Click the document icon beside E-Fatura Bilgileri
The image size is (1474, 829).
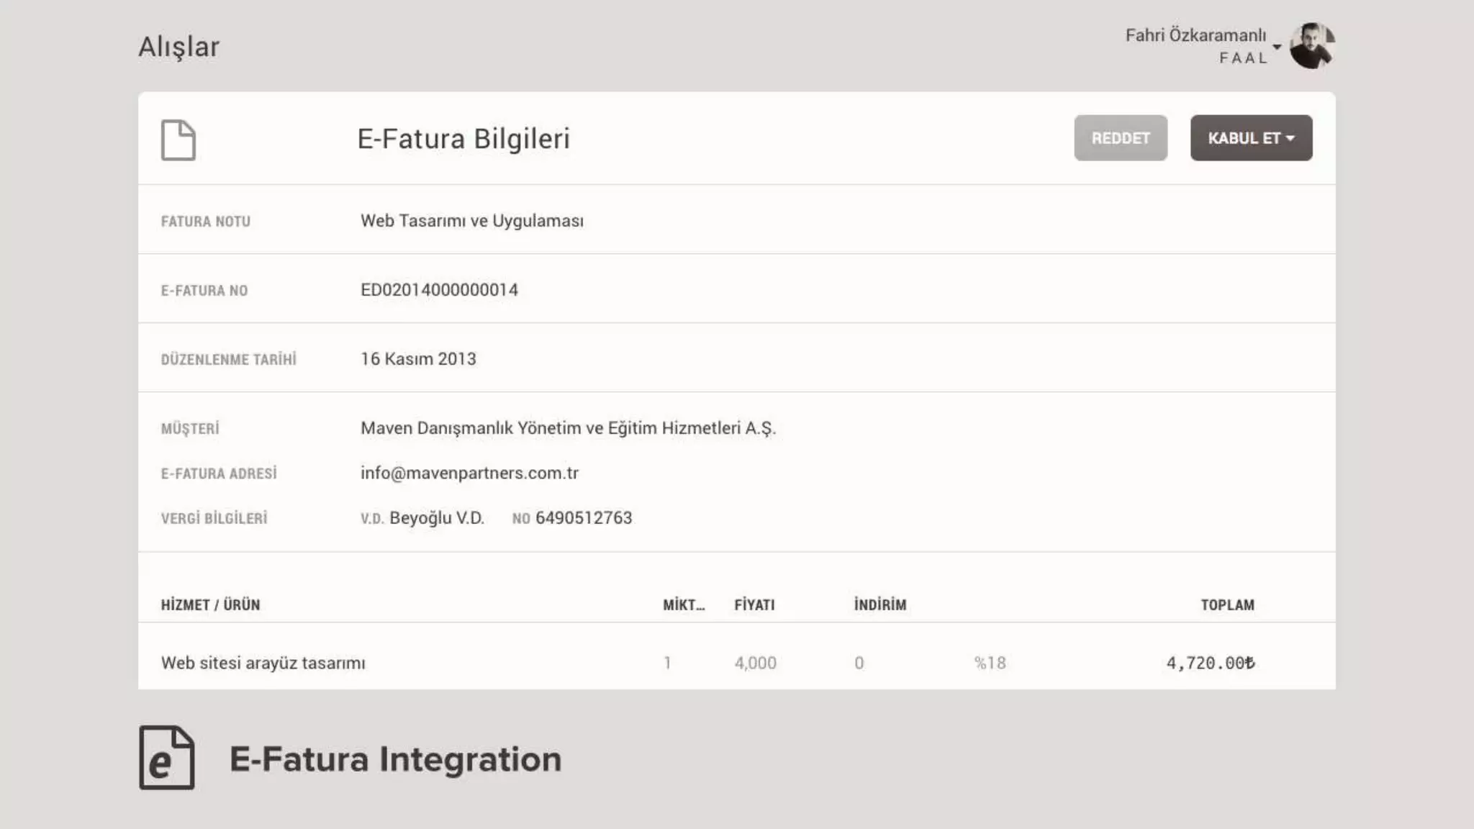pos(178,140)
